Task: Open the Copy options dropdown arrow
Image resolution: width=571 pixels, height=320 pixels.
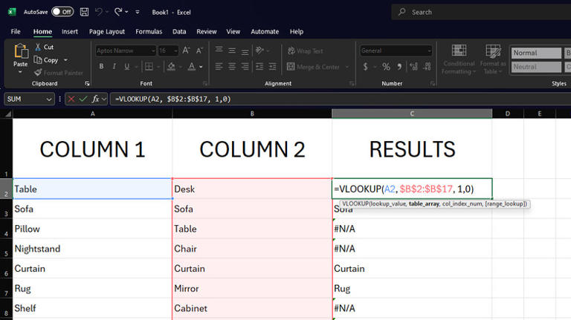Action: click(x=65, y=60)
